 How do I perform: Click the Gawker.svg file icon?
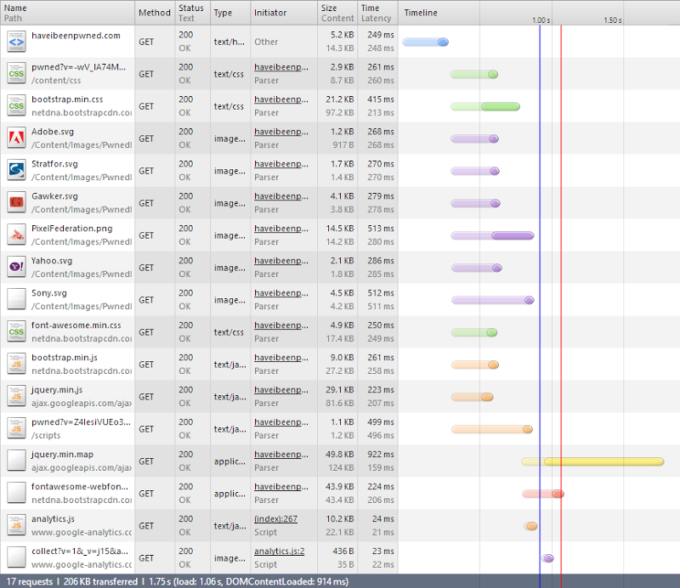coord(16,203)
